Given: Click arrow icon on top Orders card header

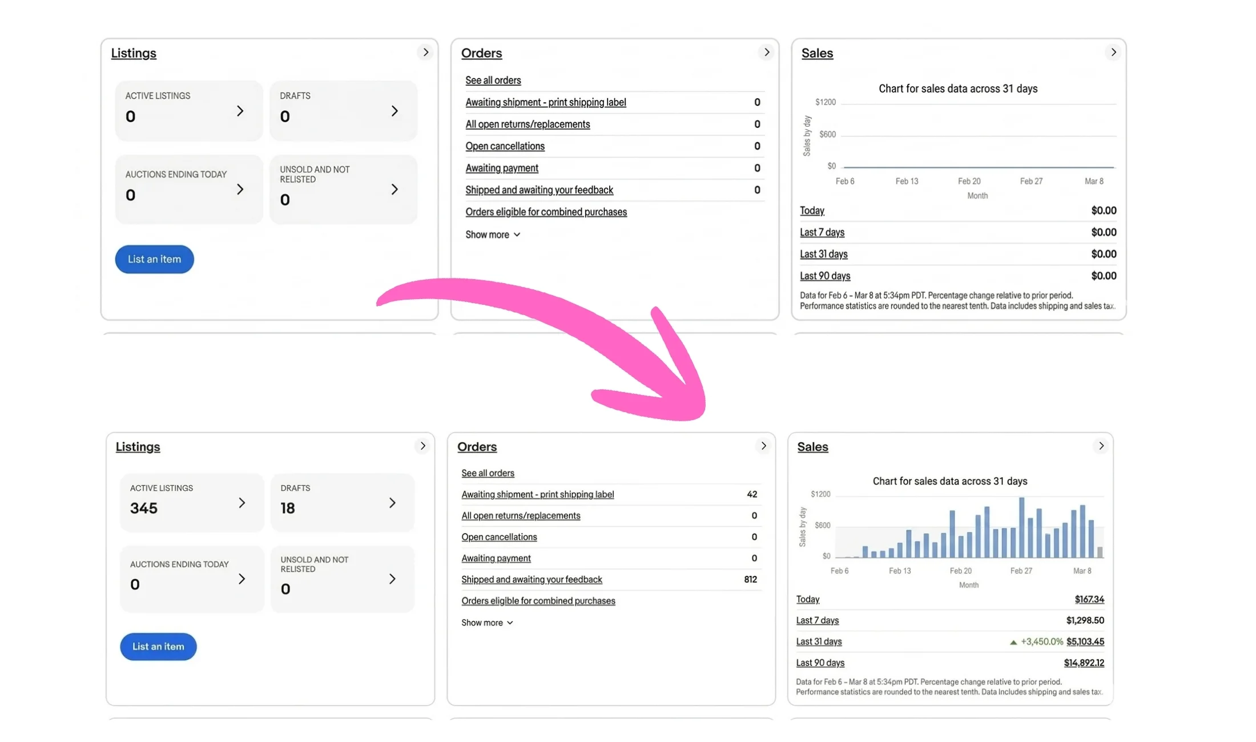Looking at the screenshot, I should pos(767,53).
